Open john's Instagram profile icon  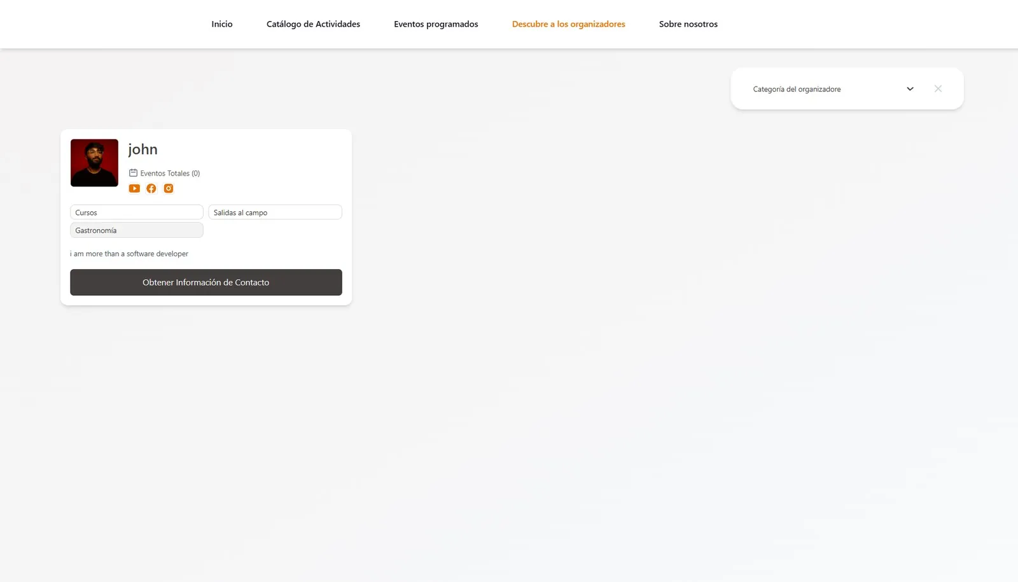pos(169,188)
